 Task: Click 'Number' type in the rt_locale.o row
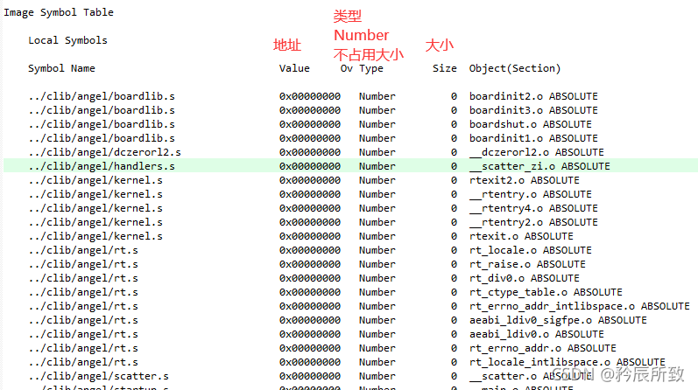coord(377,250)
